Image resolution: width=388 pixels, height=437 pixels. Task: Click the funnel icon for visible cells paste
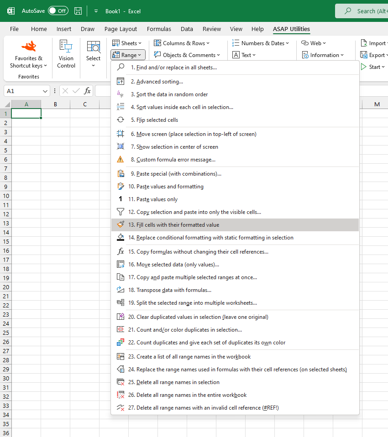point(121,212)
